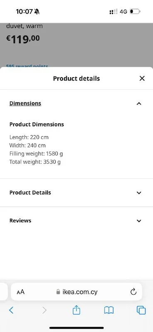Tap the home indicator bar at bottom
Image resolution: width=153 pixels, height=332 pixels.
click(77, 328)
